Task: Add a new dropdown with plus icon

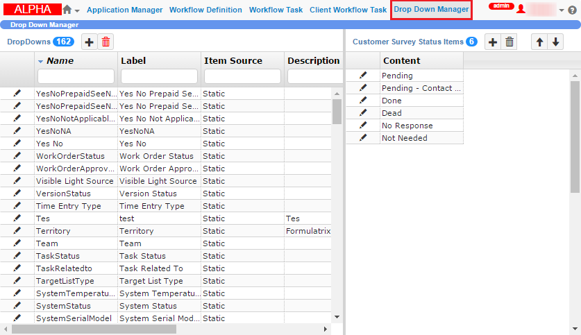Action: (x=90, y=42)
